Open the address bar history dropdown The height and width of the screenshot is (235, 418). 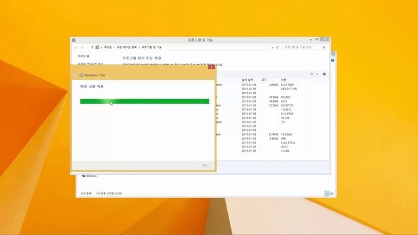click(272, 48)
